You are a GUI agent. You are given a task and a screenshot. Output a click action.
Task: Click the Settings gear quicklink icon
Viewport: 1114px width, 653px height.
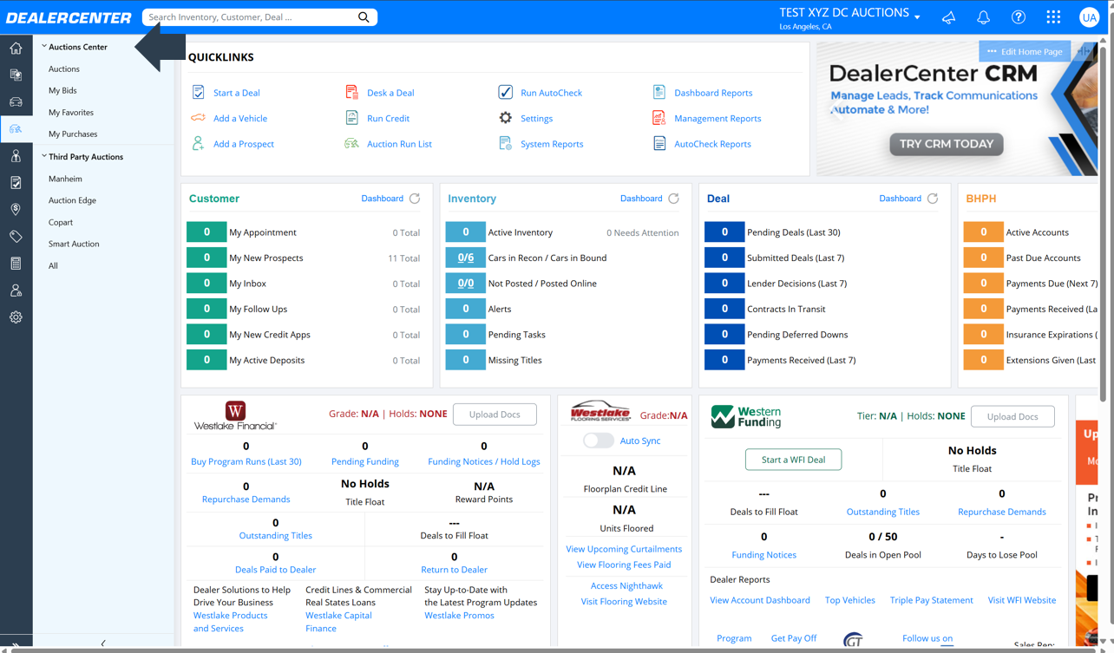coord(505,118)
